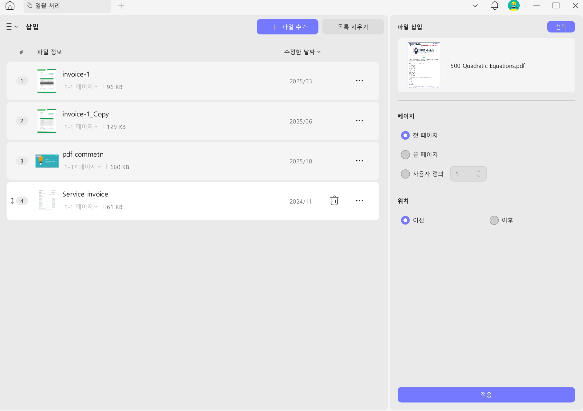The width and height of the screenshot is (583, 411).
Task: Minimize the application window
Action: coord(537,5)
